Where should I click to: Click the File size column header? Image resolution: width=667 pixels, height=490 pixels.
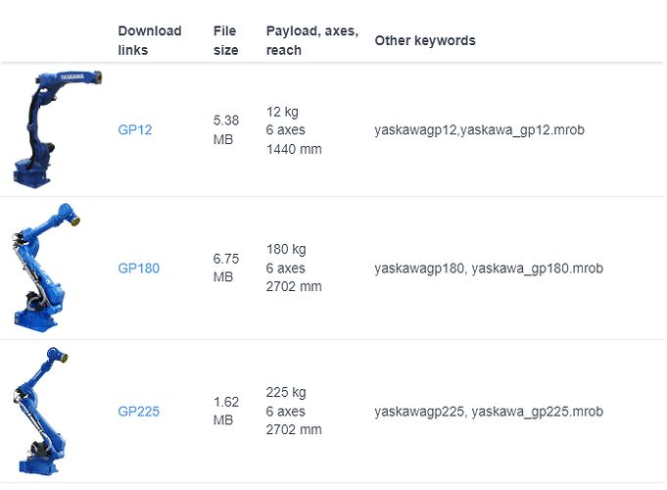(226, 40)
